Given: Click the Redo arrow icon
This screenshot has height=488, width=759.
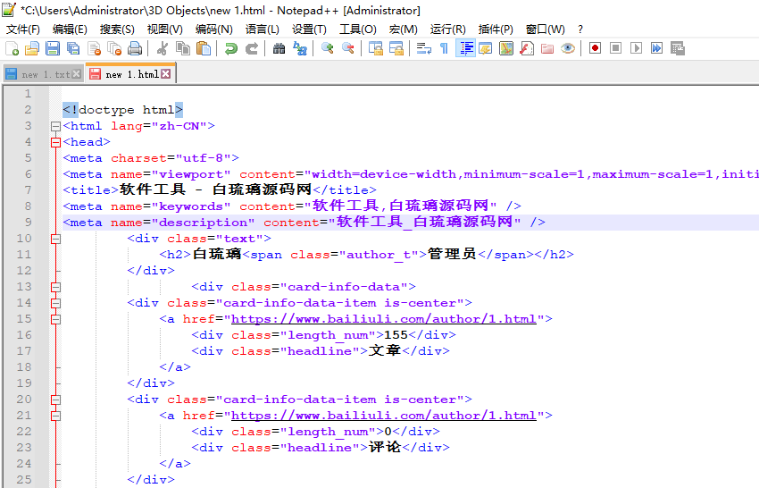Looking at the screenshot, I should 252,48.
